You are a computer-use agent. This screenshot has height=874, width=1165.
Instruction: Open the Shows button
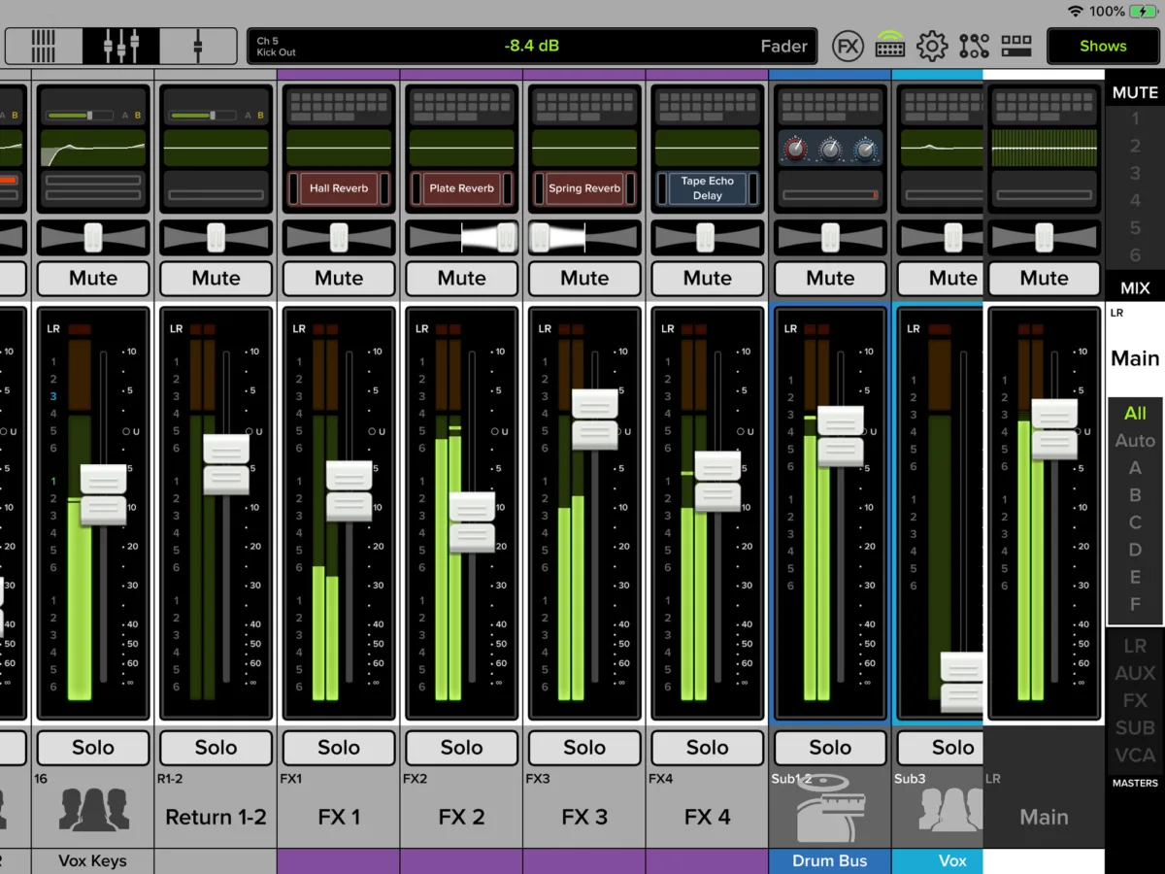[x=1103, y=46]
